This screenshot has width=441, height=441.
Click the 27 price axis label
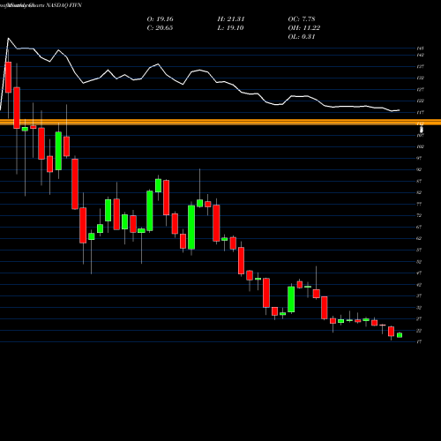click(419, 319)
